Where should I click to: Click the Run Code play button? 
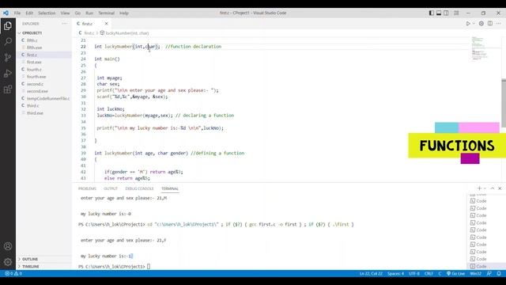pos(468,24)
